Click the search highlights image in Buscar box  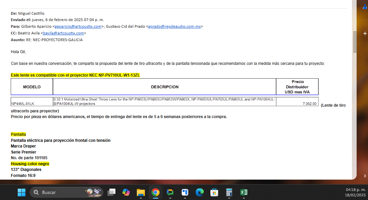pyautogui.click(x=94, y=192)
